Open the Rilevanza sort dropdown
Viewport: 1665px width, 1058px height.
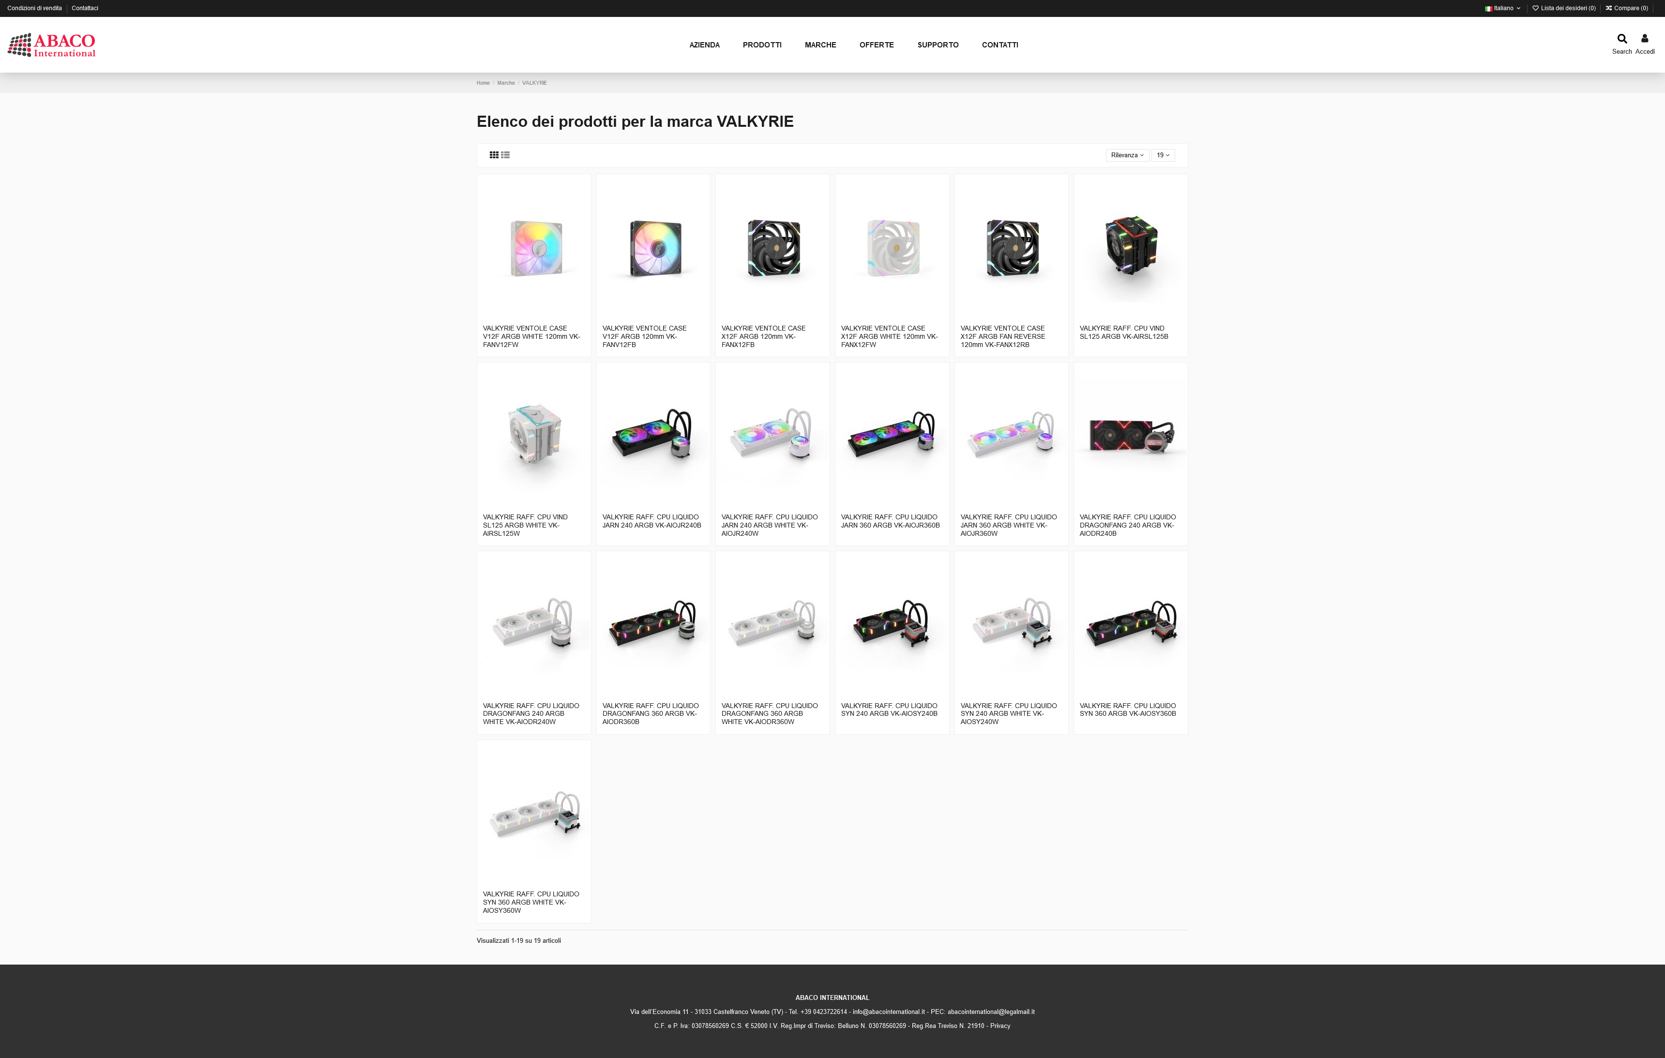pos(1127,155)
